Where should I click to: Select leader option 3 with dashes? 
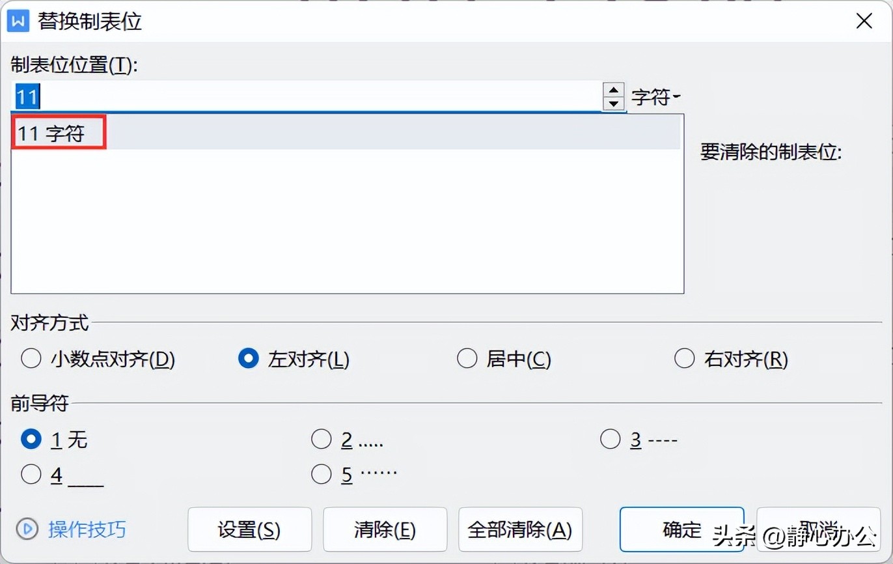(x=611, y=440)
